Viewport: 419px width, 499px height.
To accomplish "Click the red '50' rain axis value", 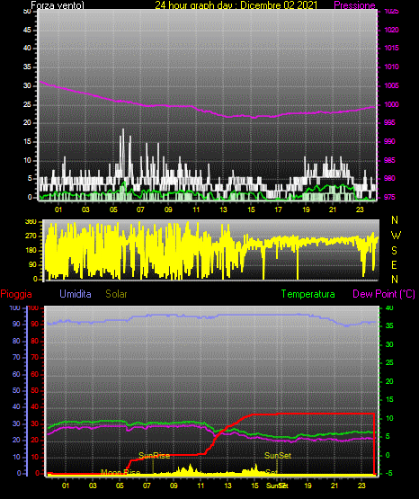I will click(34, 390).
